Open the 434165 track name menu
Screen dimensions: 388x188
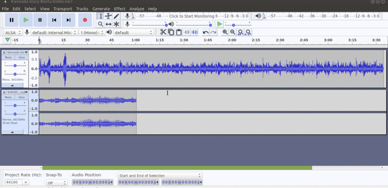point(17,92)
